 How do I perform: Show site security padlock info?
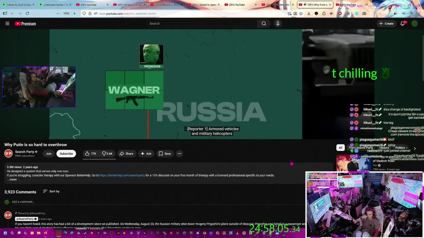point(90,14)
